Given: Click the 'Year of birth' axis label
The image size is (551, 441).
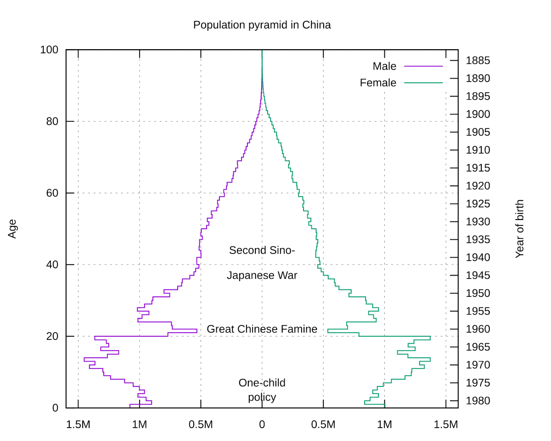Looking at the screenshot, I should click(x=519, y=228).
